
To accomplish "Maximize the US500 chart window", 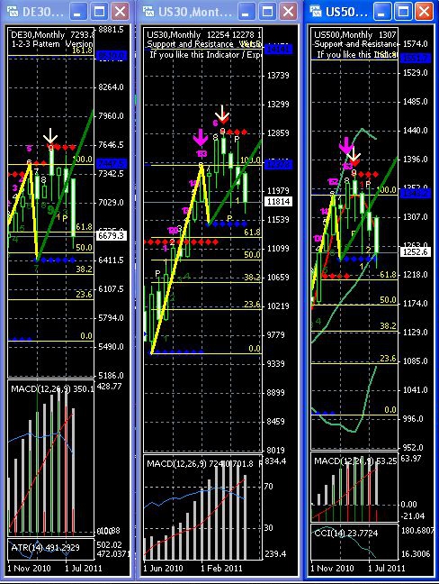I will coord(403,12).
